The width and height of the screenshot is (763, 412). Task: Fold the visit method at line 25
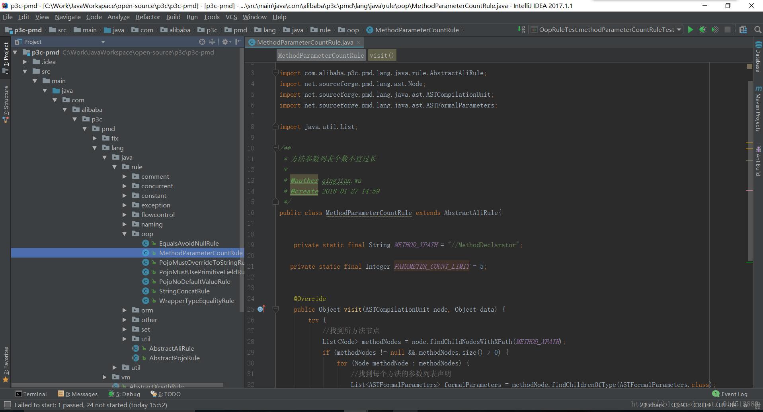(275, 309)
